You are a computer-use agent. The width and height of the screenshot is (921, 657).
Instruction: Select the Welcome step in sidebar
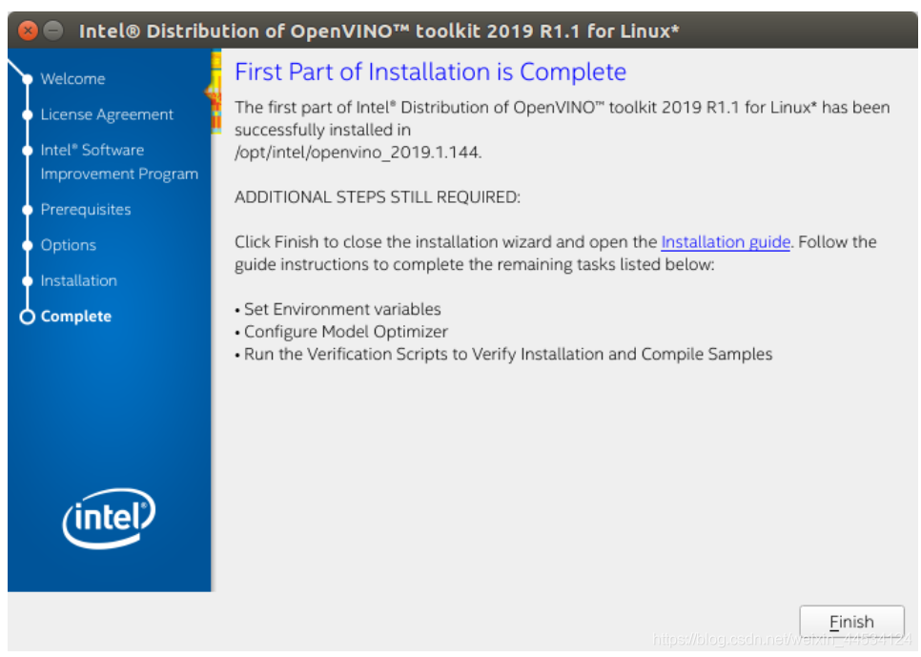(72, 79)
